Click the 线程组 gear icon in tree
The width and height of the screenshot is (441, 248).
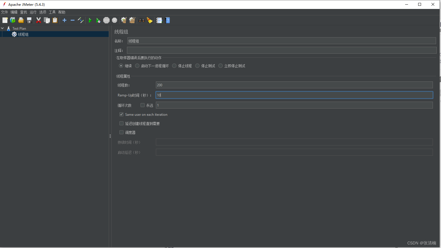click(14, 34)
